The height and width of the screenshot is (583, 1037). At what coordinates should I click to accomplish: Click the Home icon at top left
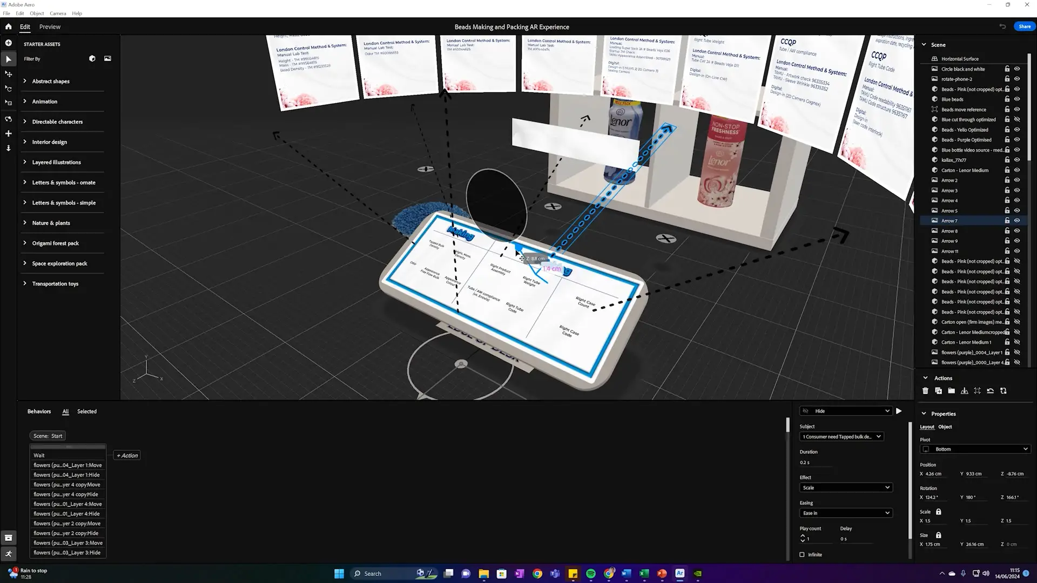click(8, 26)
